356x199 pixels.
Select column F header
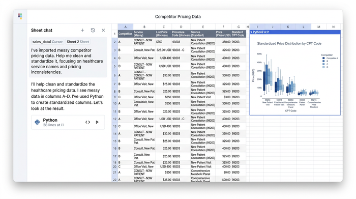(x=223, y=27)
